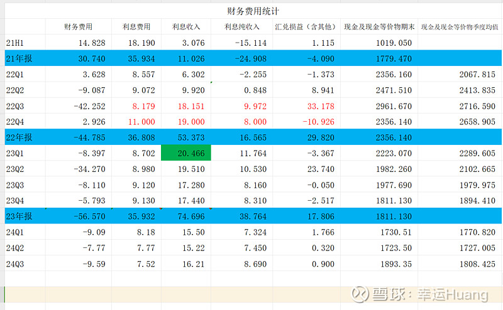Select cell with value 9.920
The height and width of the screenshot is (310, 503).
coord(194,90)
